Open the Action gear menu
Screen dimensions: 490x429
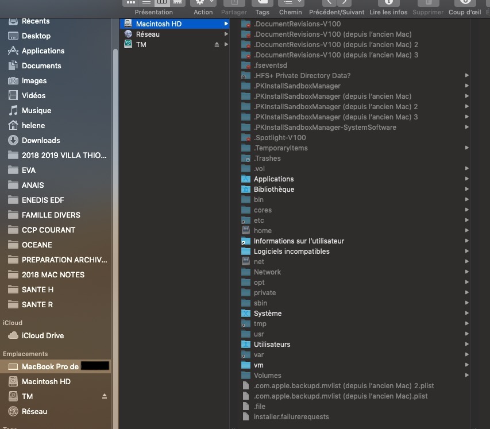(203, 2)
